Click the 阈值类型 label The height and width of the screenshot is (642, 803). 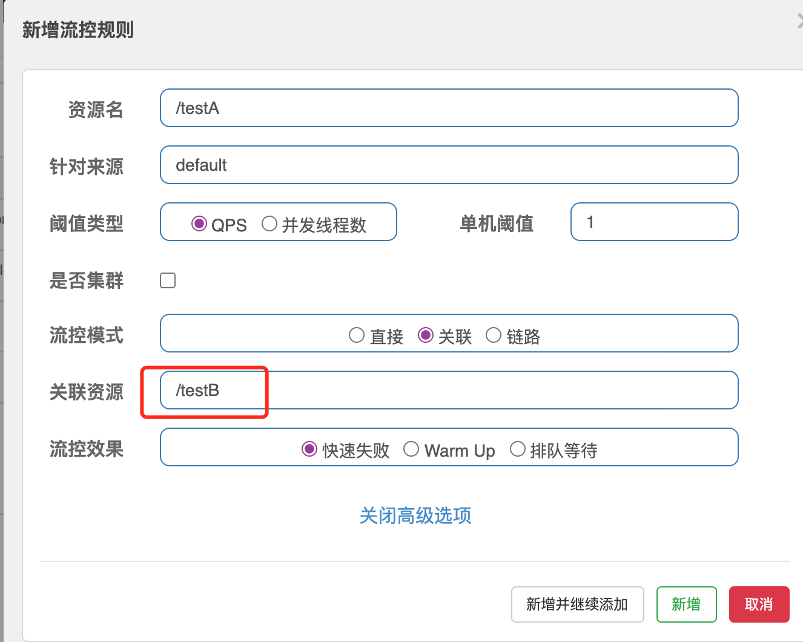[x=87, y=223]
